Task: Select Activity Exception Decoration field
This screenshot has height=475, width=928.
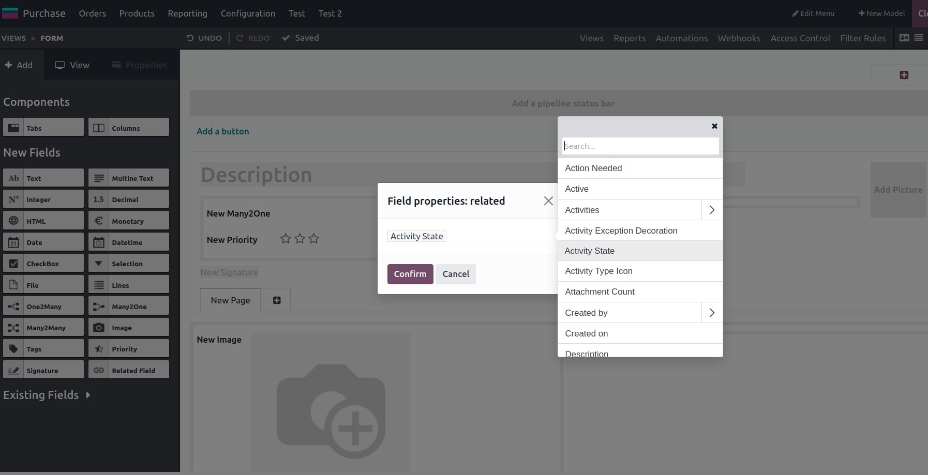Action: (x=640, y=231)
